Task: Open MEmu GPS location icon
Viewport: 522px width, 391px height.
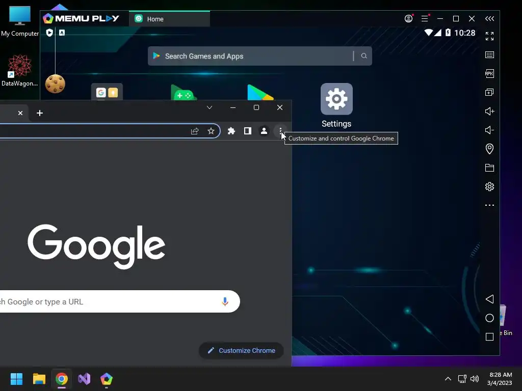Action: pos(489,149)
